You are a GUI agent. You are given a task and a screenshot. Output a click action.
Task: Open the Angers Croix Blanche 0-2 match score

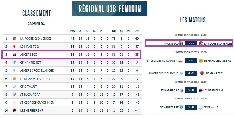(191, 73)
